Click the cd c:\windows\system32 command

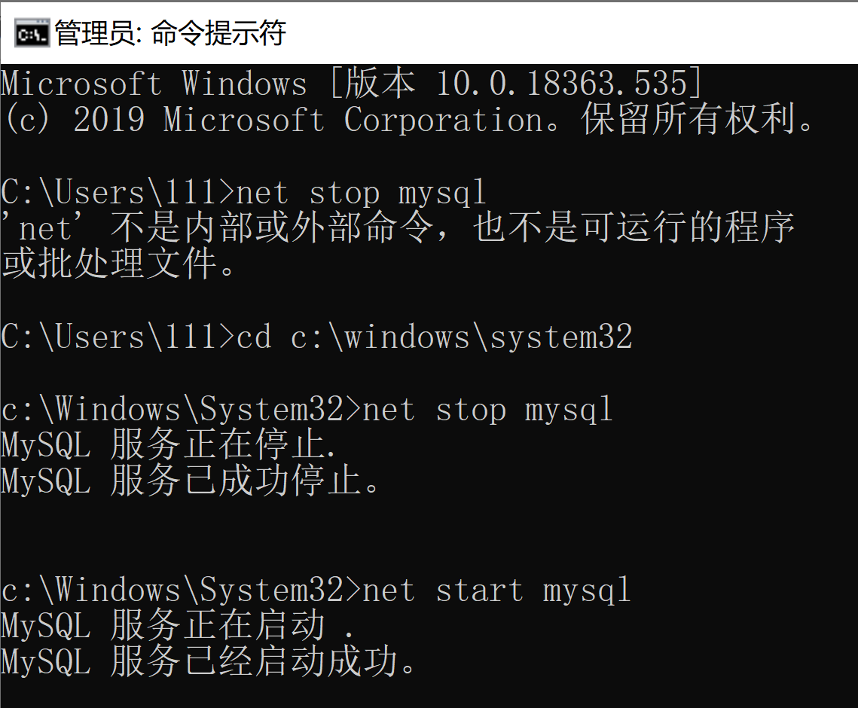434,337
